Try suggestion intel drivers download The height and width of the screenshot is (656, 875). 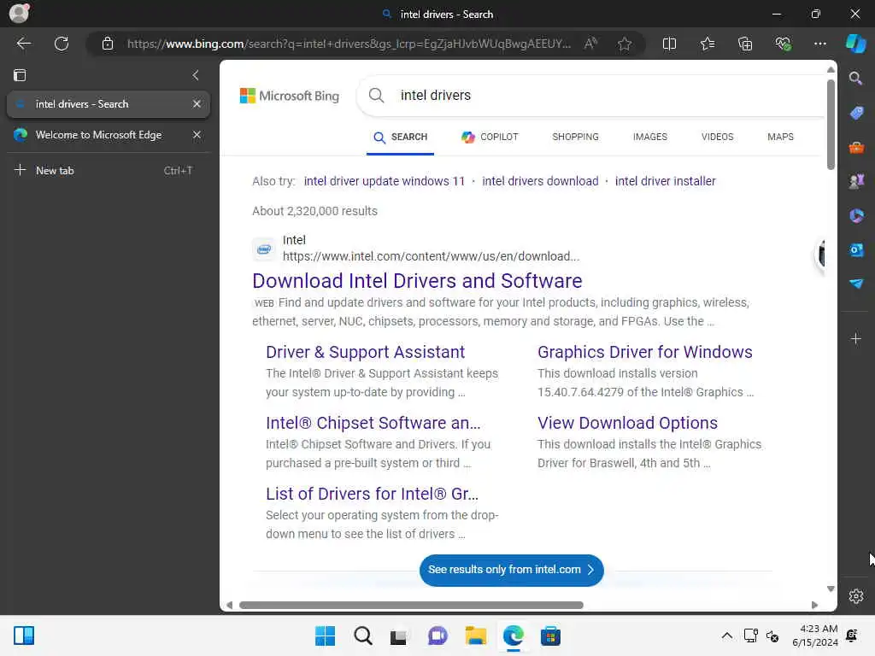click(540, 181)
